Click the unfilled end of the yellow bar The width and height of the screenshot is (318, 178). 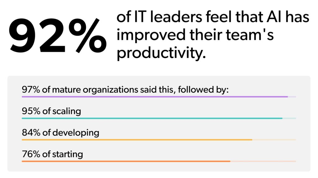click(274, 140)
